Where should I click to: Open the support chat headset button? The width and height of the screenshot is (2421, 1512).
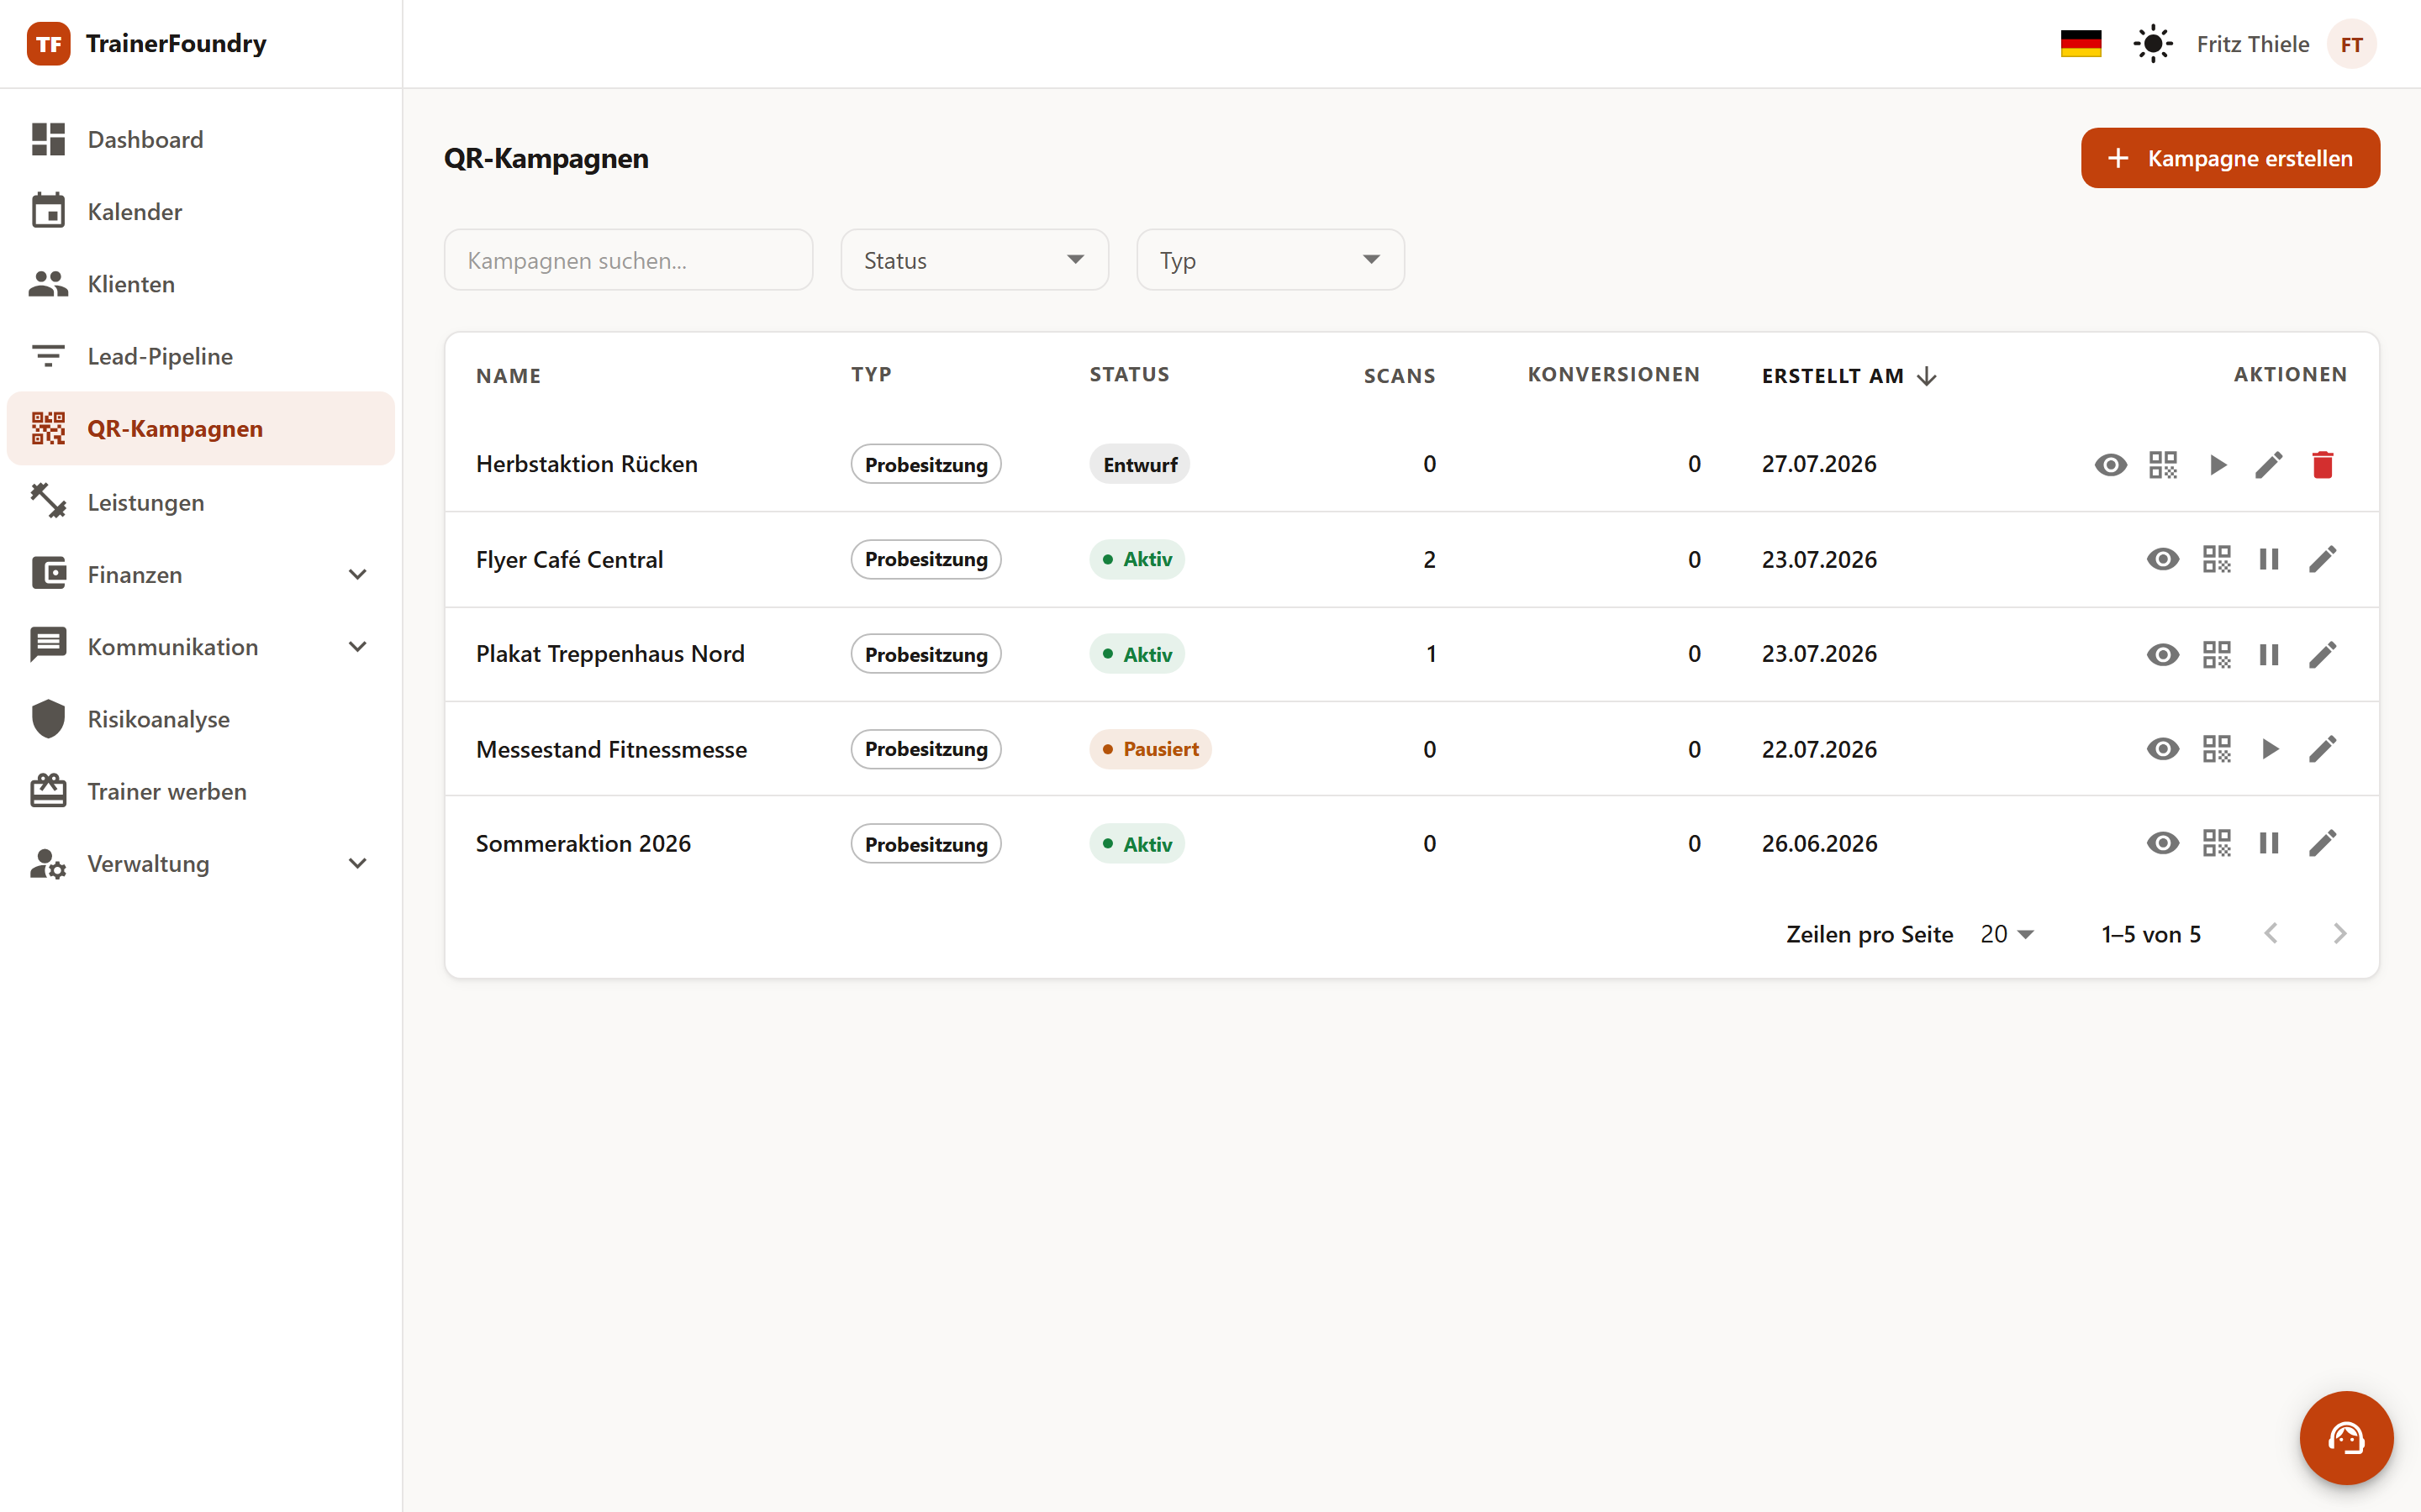click(x=2346, y=1437)
